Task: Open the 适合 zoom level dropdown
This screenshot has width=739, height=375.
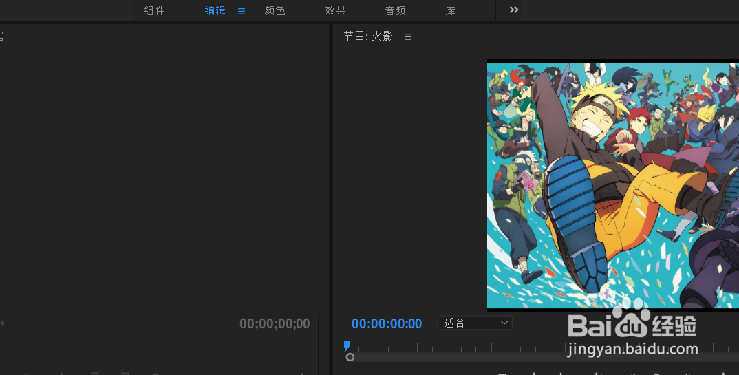Action: 475,323
